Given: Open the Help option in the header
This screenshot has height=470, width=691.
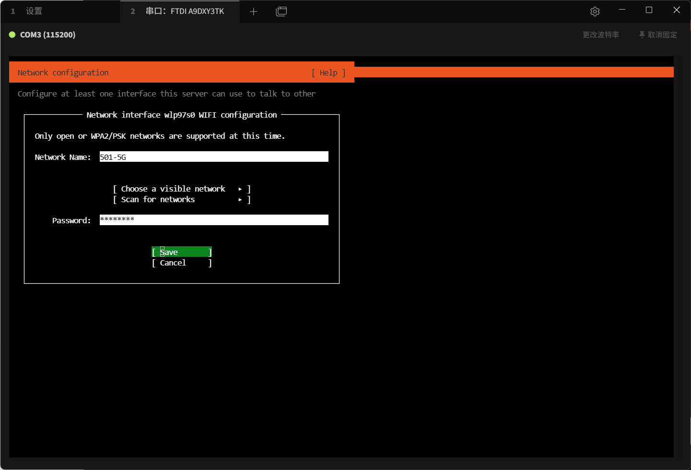Looking at the screenshot, I should [x=328, y=72].
